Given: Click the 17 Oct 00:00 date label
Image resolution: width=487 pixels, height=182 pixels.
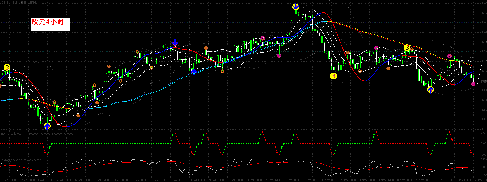Looking at the screenshot, I should [x=178, y=180].
